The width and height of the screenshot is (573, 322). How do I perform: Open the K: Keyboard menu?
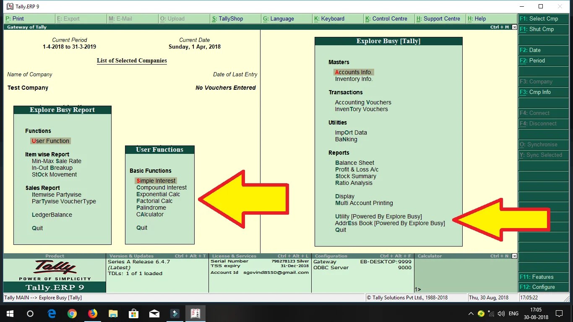[331, 18]
